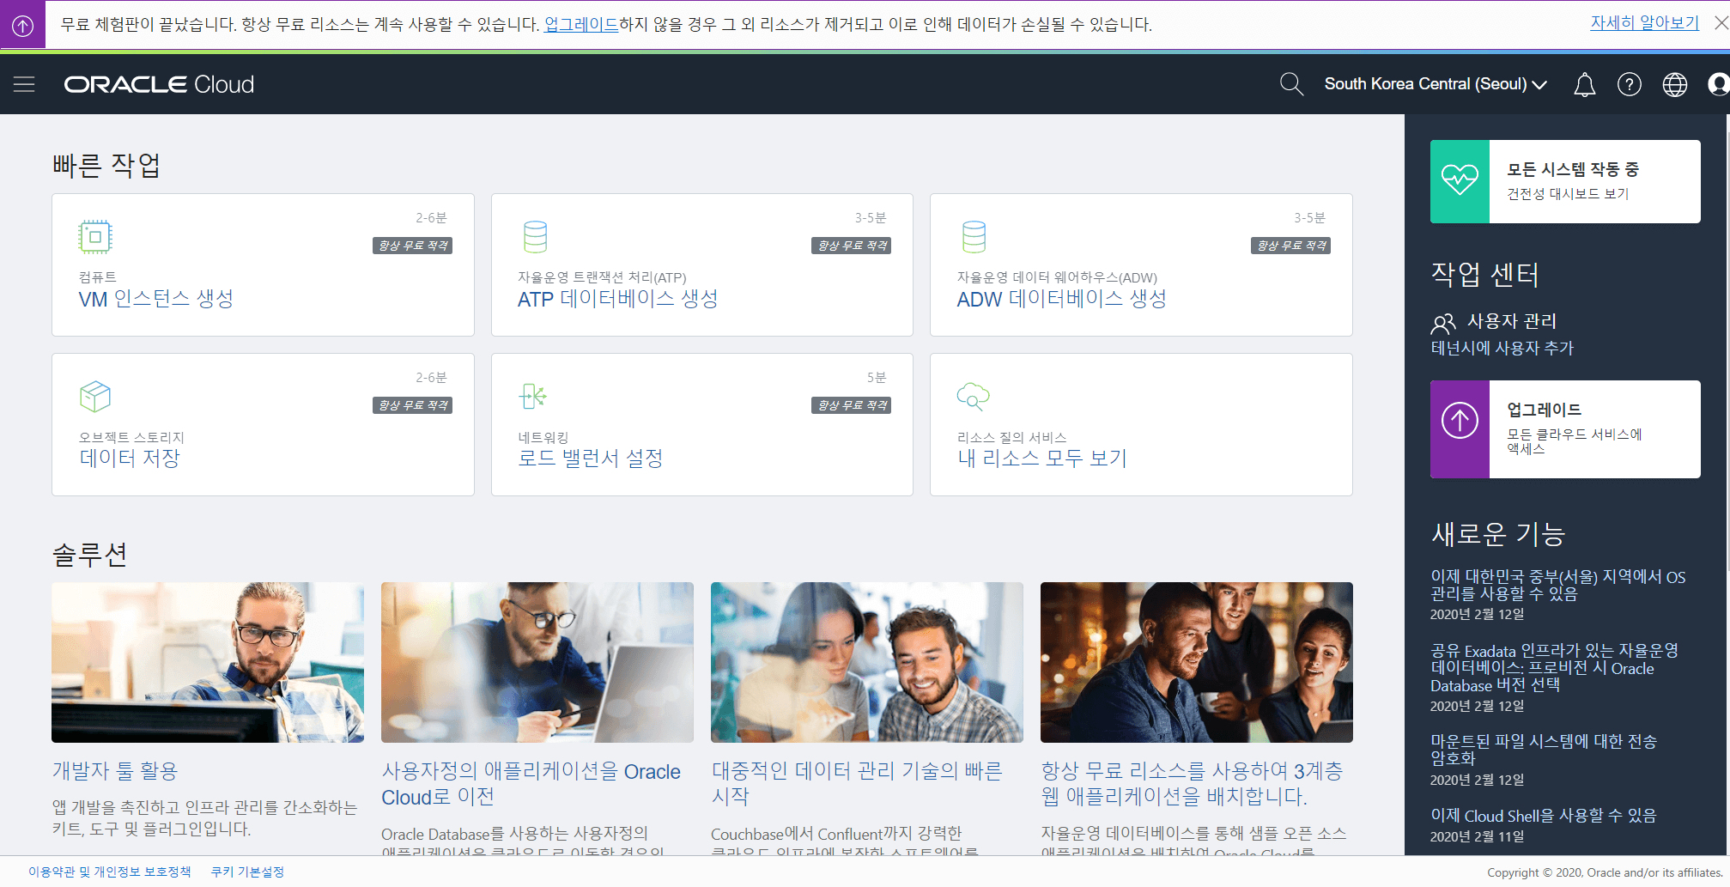Click the load balancer networking icon

tap(533, 396)
